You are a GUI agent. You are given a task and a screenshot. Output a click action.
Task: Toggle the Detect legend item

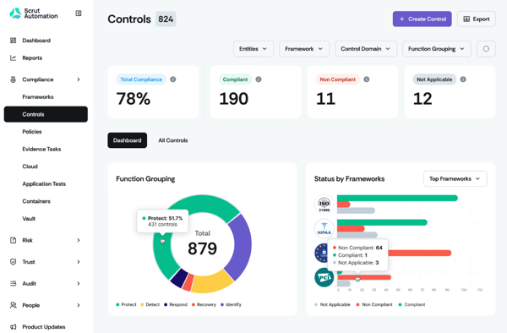pyautogui.click(x=150, y=304)
